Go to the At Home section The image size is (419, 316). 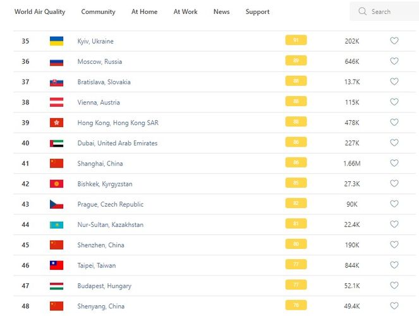(x=144, y=12)
